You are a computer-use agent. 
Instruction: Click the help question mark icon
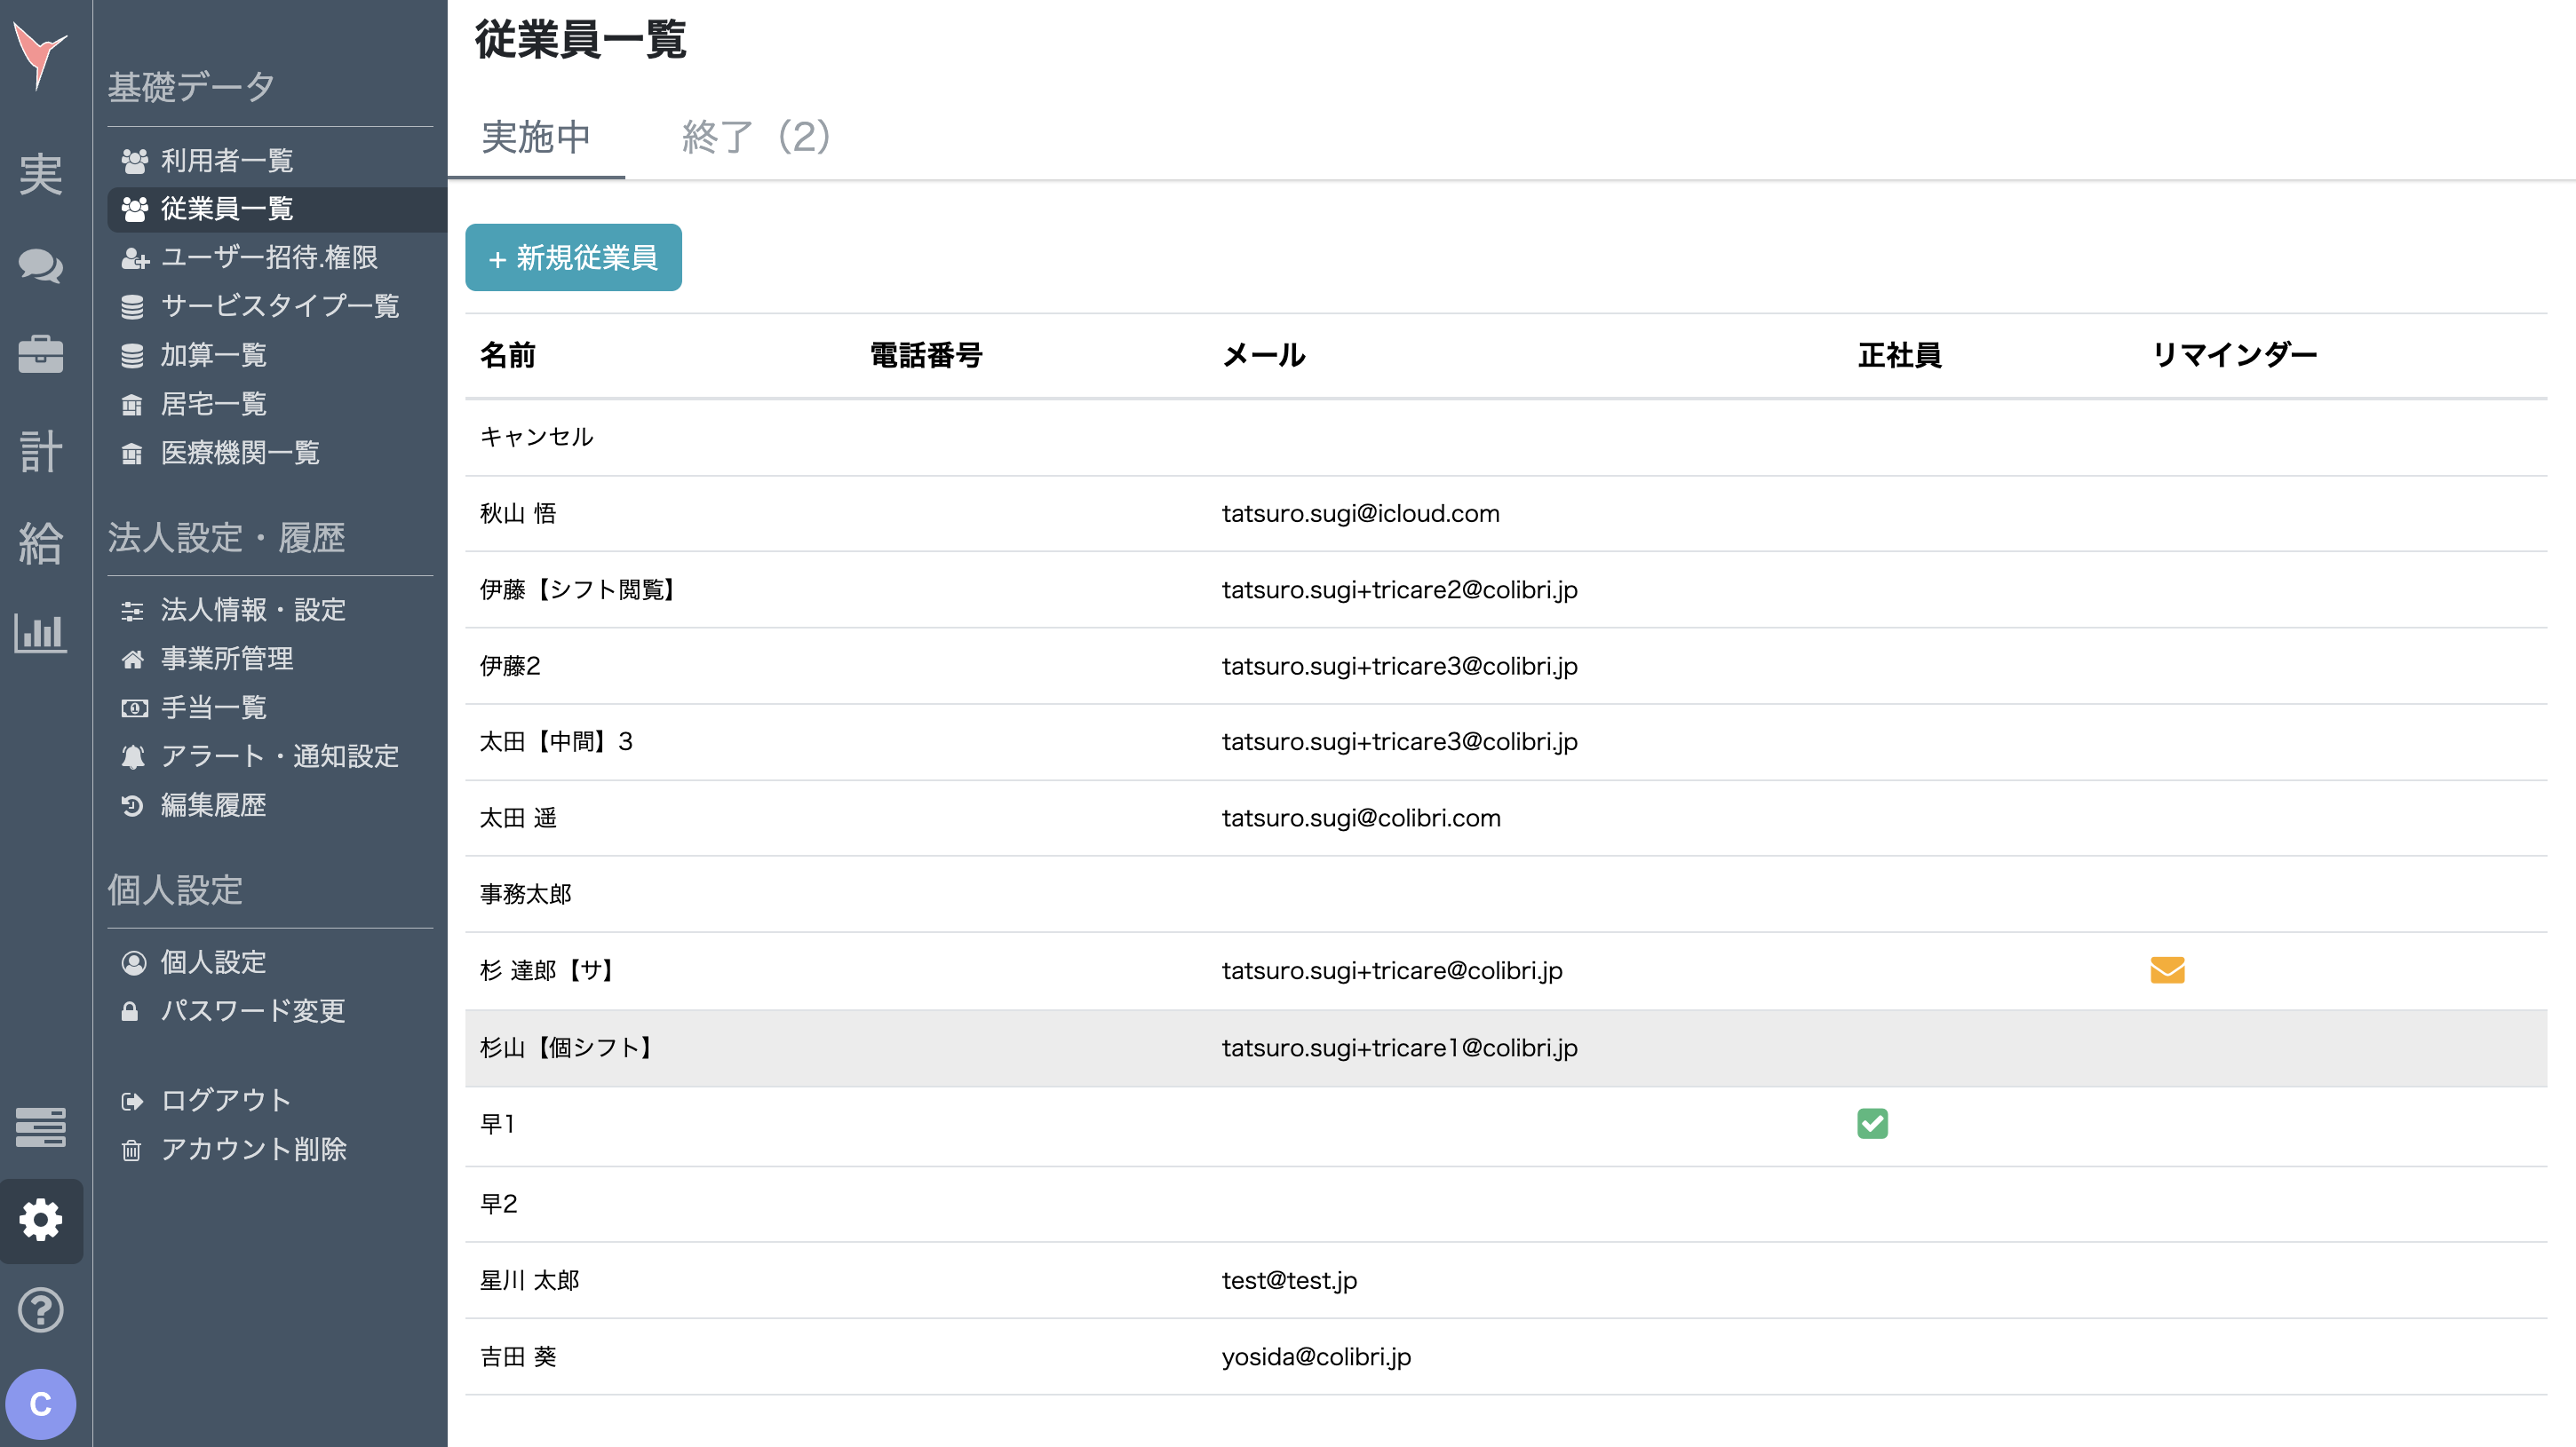[40, 1310]
